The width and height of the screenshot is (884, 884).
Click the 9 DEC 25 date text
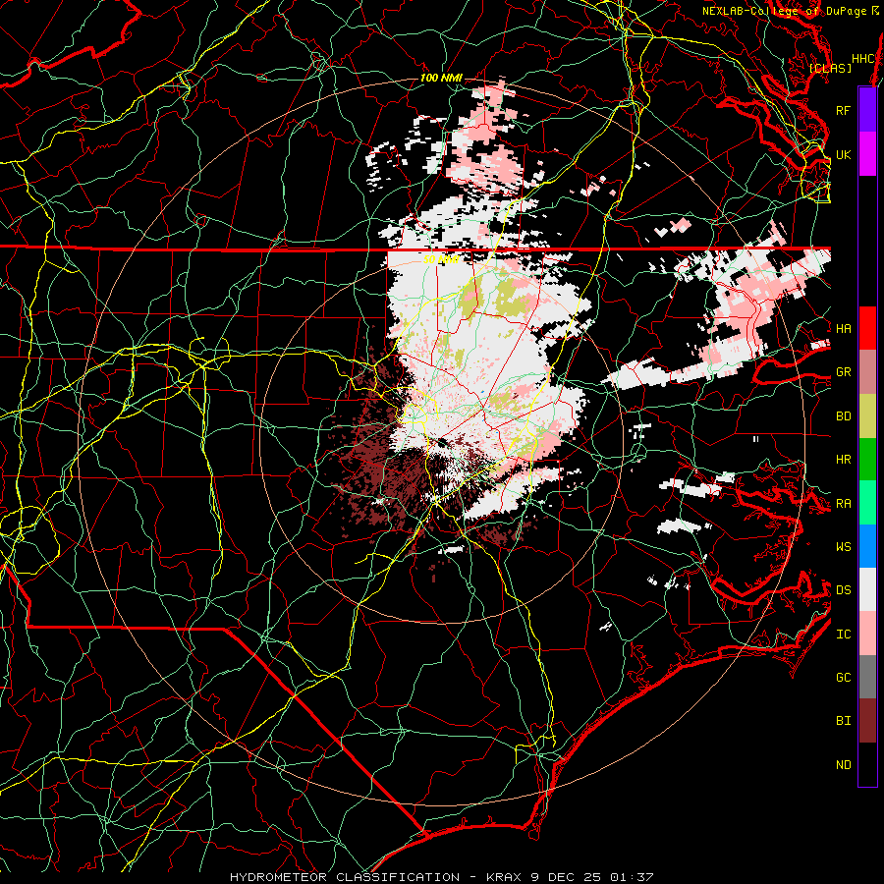(x=567, y=877)
